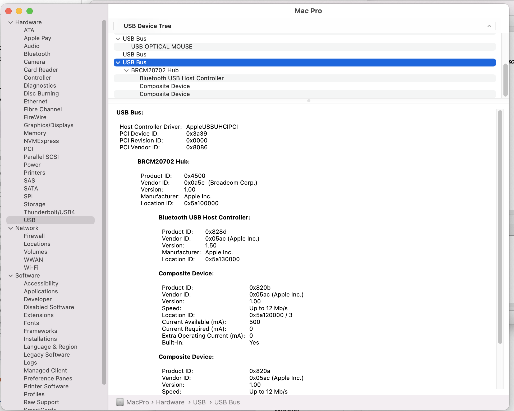
Task: Click the MacPro computer icon in path bar
Action: pos(120,402)
